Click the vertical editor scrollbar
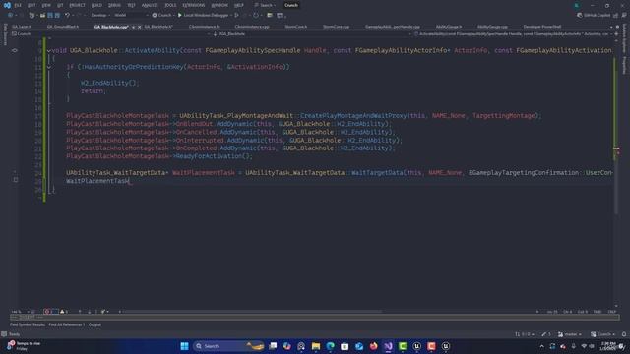 616,173
